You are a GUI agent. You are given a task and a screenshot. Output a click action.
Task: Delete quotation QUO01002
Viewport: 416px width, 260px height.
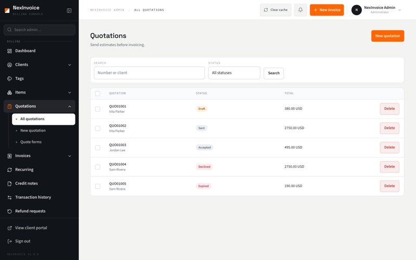[x=389, y=128]
